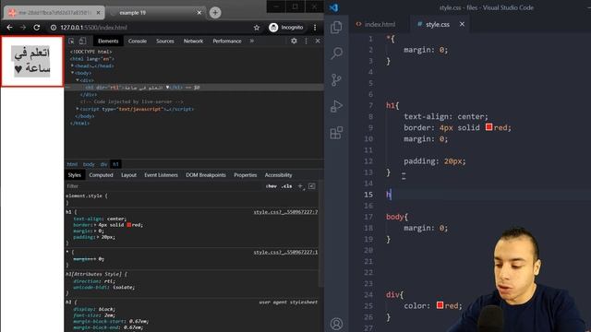Expand padding shorthand in h1 styles
This screenshot has width=591, height=332.
click(97, 237)
